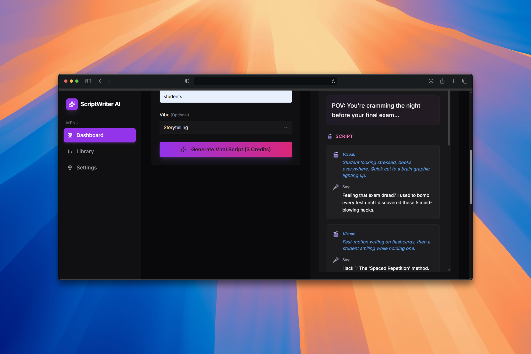Click the clapperboard icon in first Visual block

(x=336, y=155)
